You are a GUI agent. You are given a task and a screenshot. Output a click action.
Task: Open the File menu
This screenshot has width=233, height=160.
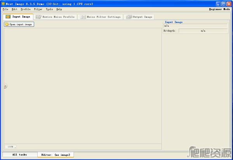5,9
